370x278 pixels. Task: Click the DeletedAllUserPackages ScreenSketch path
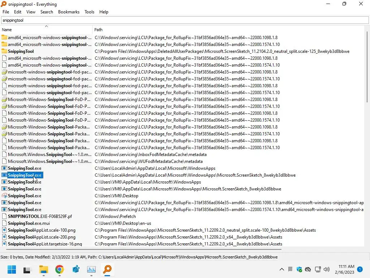coord(222,51)
